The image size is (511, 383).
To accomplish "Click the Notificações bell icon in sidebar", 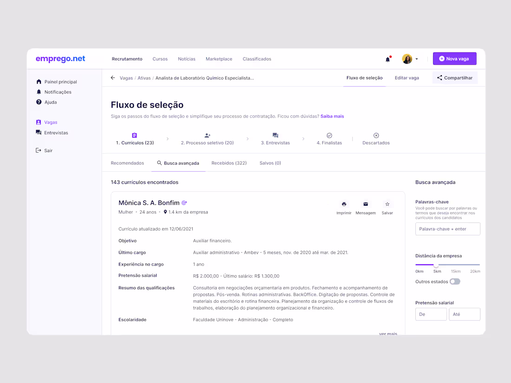I will [x=39, y=91].
